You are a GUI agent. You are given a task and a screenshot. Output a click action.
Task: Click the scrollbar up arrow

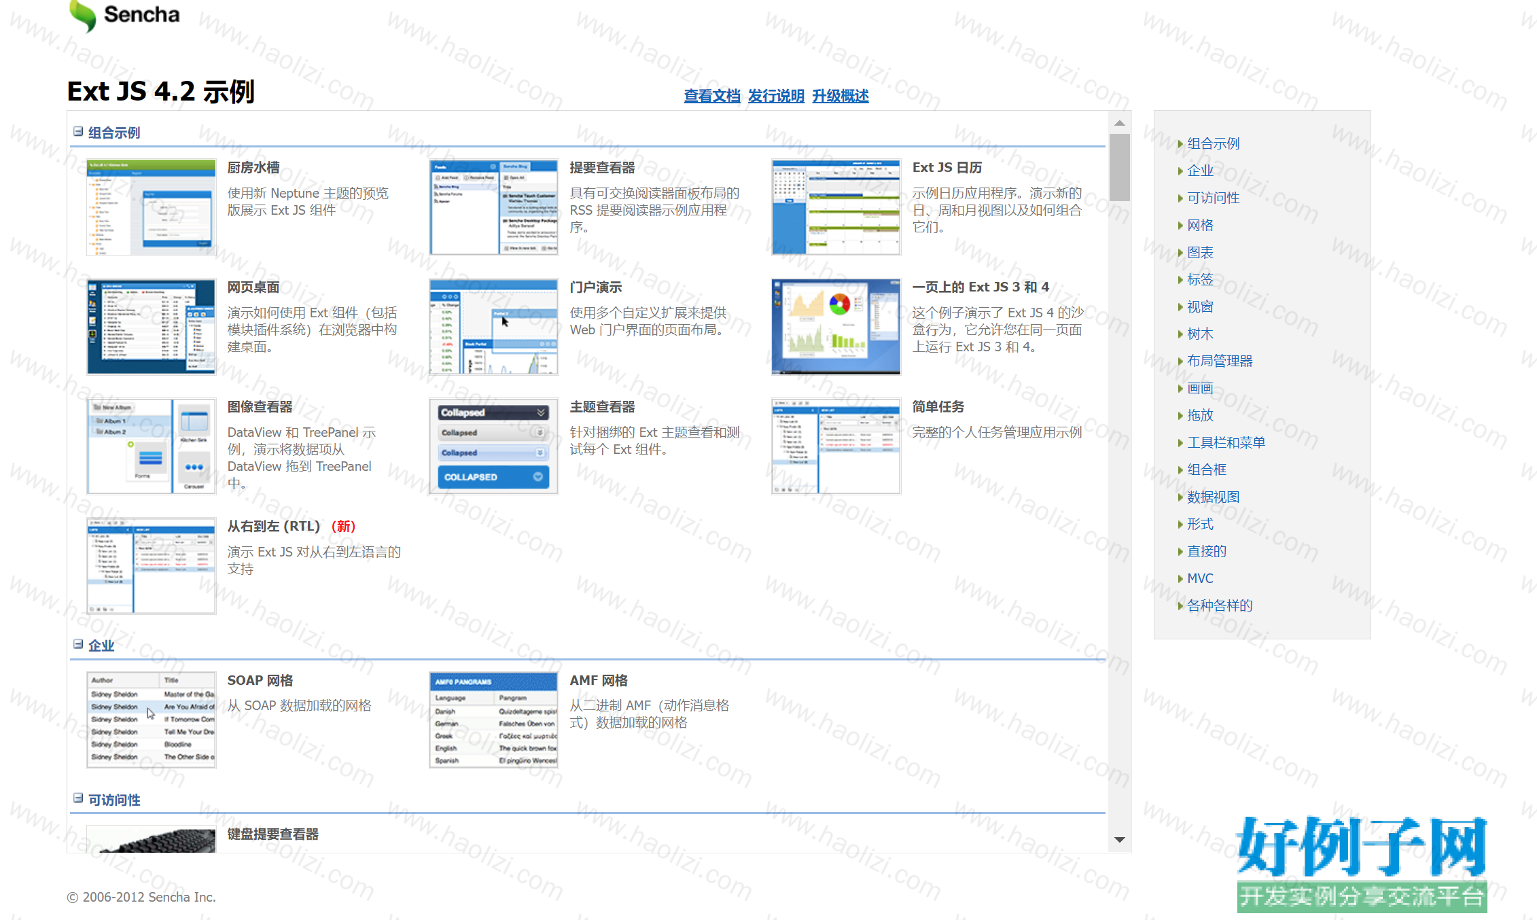tap(1119, 123)
